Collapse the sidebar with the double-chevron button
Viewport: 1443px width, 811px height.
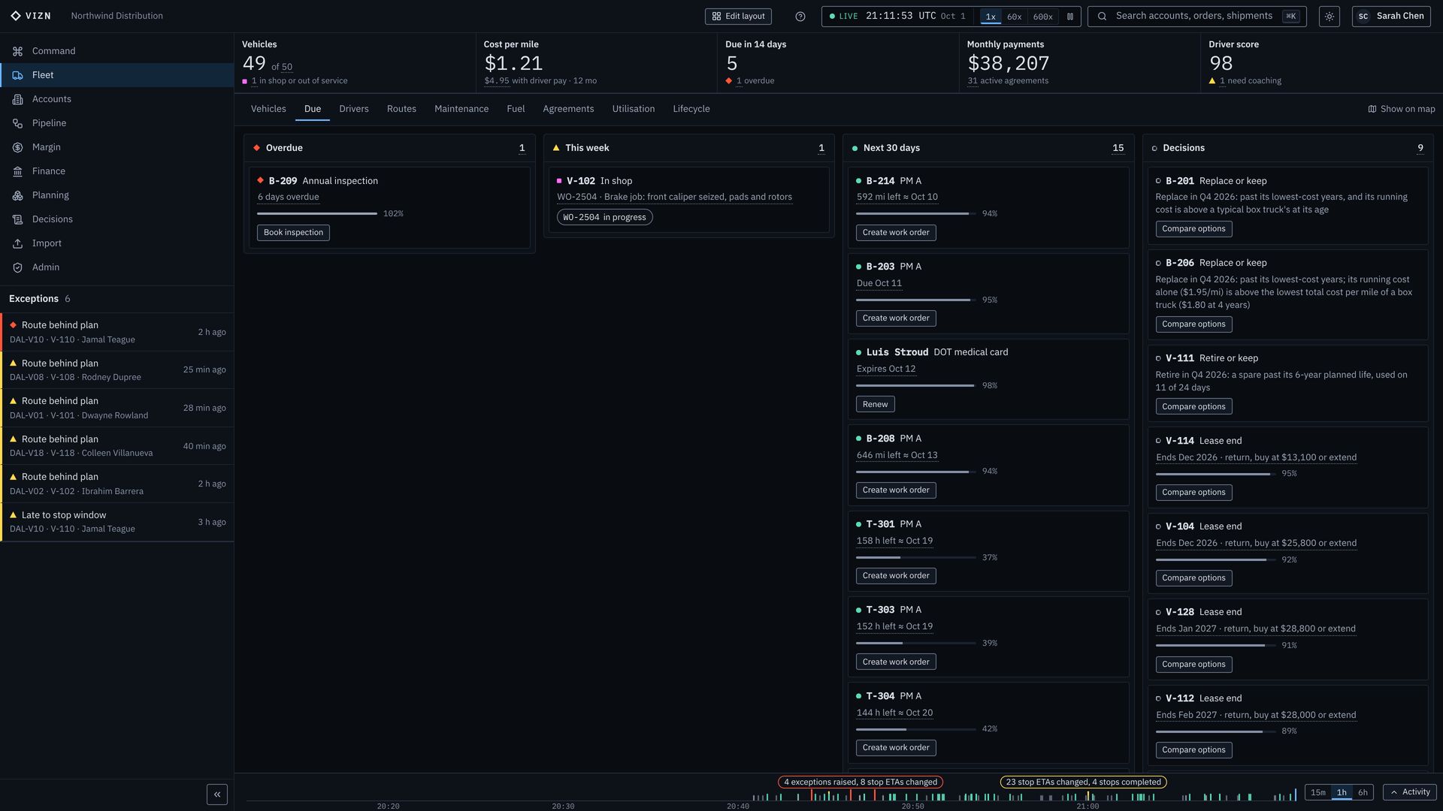(217, 794)
